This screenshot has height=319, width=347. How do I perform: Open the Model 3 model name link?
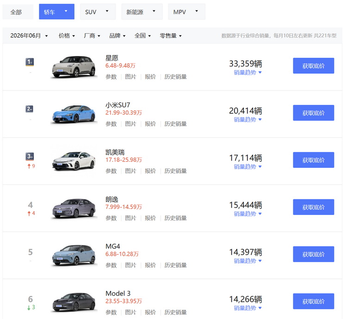pyautogui.click(x=118, y=294)
